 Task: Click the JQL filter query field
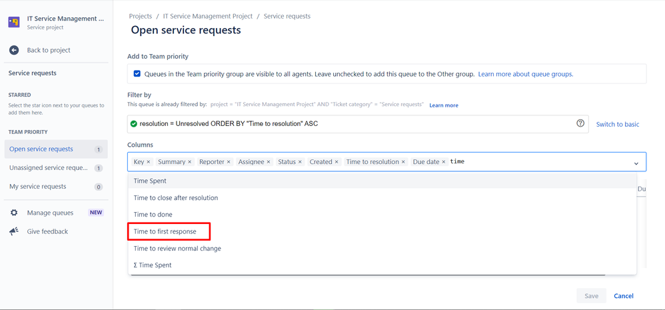[x=358, y=124]
